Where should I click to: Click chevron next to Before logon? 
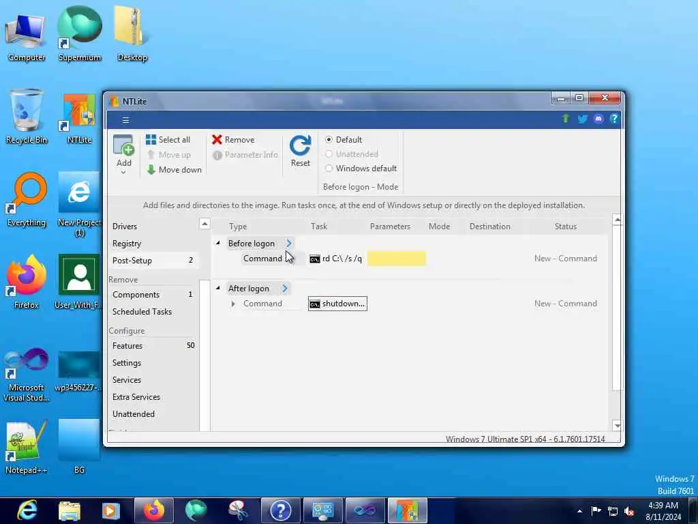289,243
